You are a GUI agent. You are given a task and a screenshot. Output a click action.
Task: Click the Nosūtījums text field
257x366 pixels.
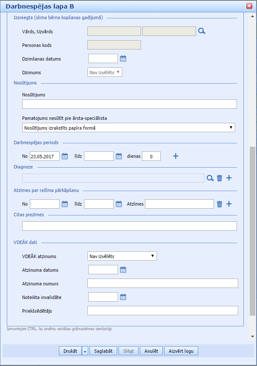pyautogui.click(x=129, y=105)
